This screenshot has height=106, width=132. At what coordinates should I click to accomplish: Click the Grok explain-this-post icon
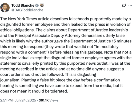124,5
